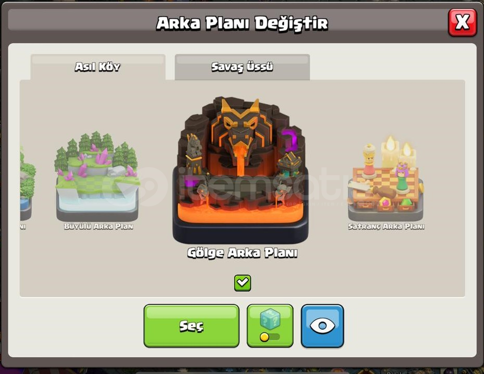The height and width of the screenshot is (374, 484).
Task: Click the Büyülü Arka Plan caption text
Action: click(98, 227)
